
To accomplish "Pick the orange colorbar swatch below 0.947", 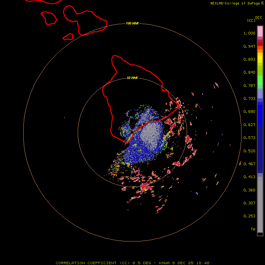I will pos(260,51).
